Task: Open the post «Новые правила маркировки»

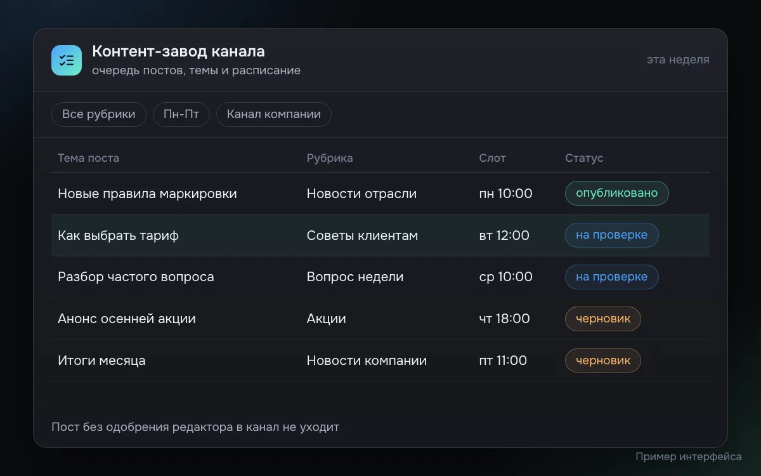Action: tap(147, 194)
